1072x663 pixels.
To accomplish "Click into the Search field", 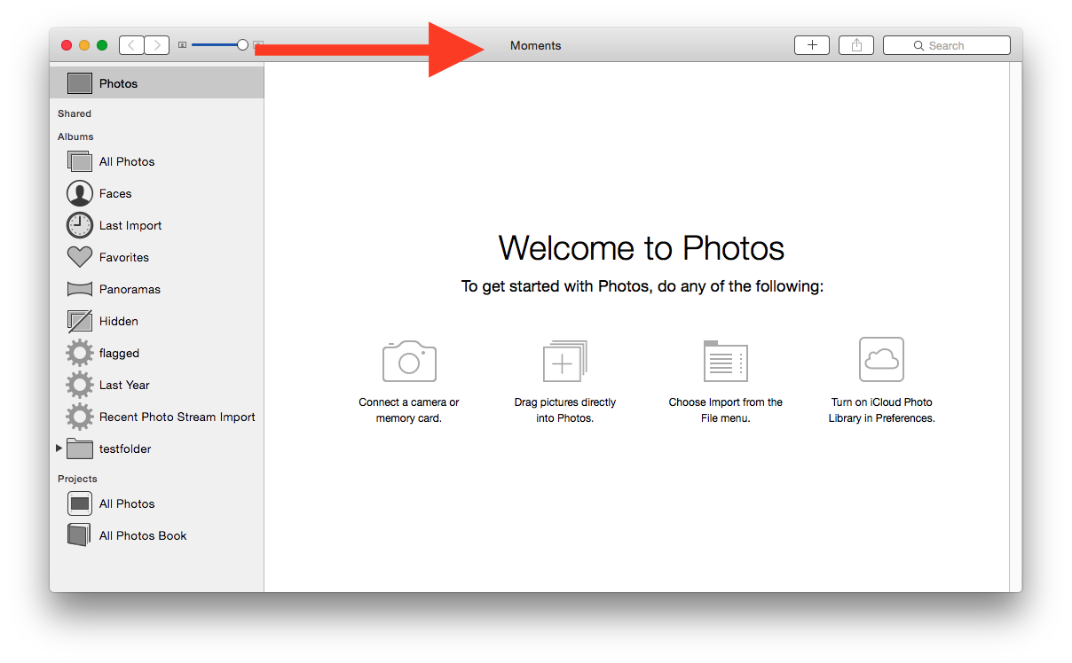I will tap(947, 45).
